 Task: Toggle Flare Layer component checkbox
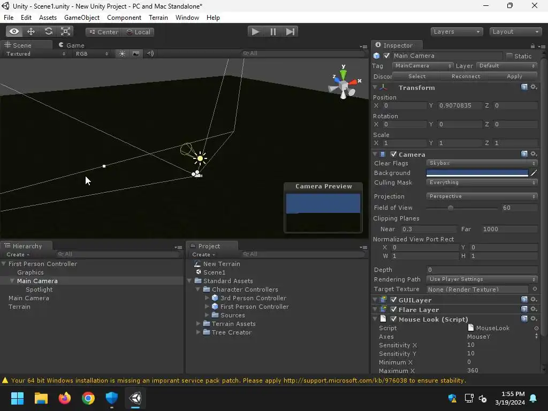click(393, 309)
